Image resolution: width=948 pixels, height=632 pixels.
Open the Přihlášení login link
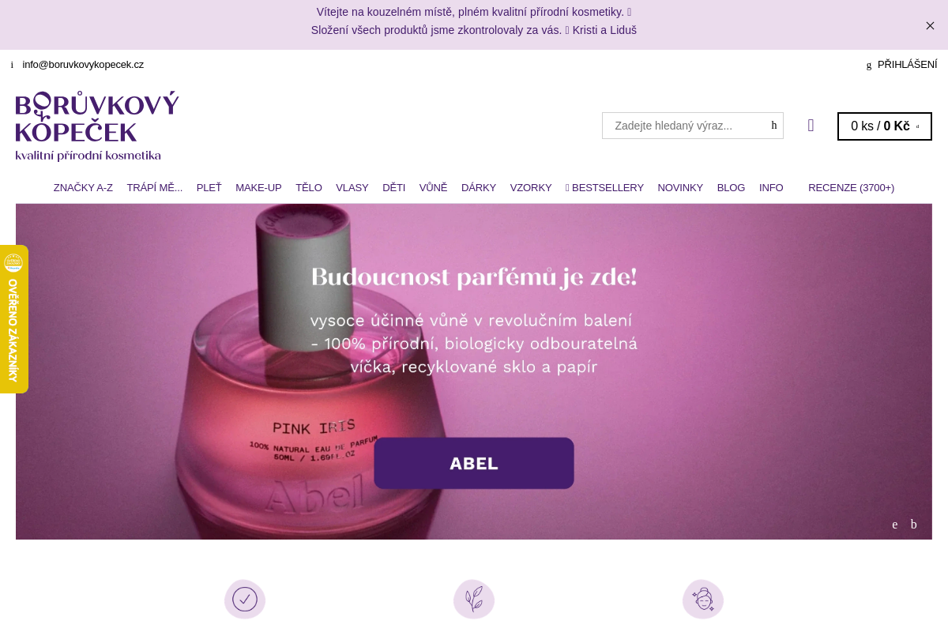click(x=907, y=65)
